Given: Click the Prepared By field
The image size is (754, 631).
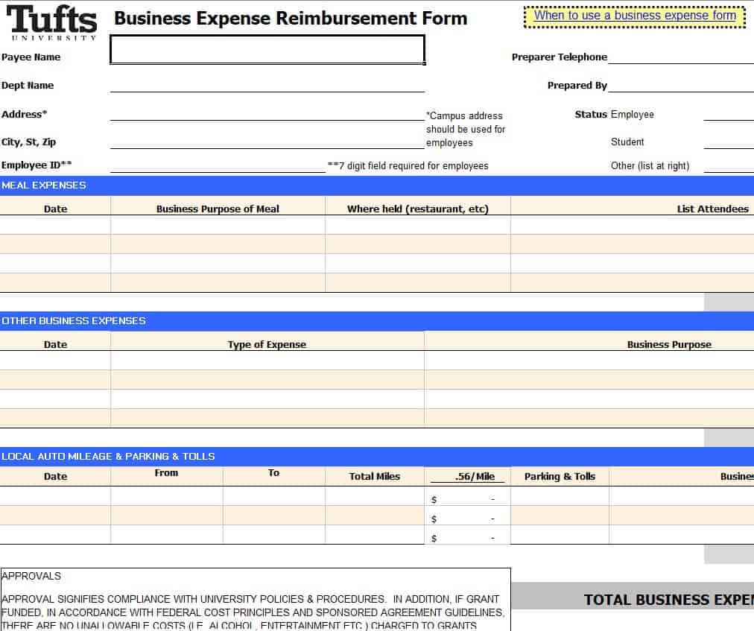Looking at the screenshot, I should click(680, 85).
